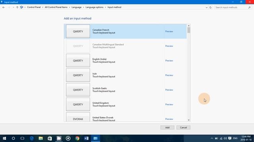The width and height of the screenshot is (254, 142).
Task: Open Action Center notifications icon
Action: (x=230, y=138)
